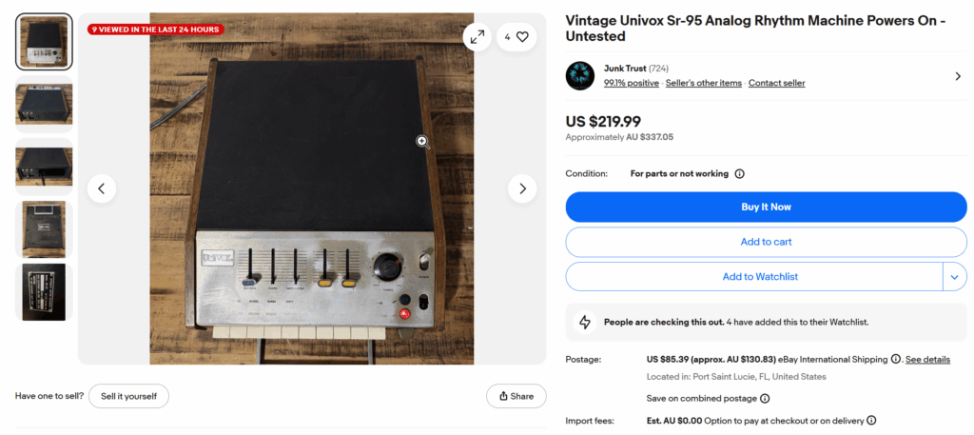
Task: Expand the Watchlist dropdown arrow
Action: point(954,277)
